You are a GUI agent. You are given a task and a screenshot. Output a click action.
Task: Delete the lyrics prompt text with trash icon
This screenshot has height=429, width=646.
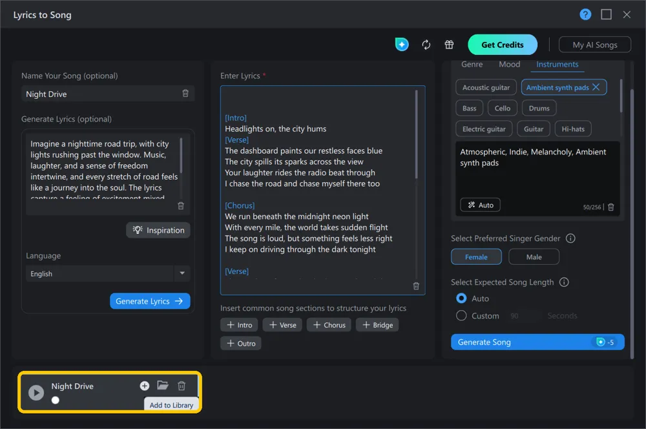pyautogui.click(x=180, y=205)
